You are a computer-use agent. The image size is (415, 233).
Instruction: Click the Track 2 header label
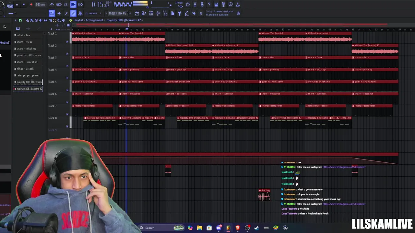point(52,46)
